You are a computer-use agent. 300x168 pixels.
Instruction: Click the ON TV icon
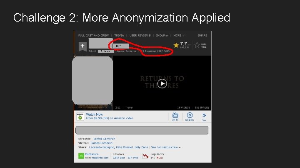pyautogui.click(x=175, y=117)
